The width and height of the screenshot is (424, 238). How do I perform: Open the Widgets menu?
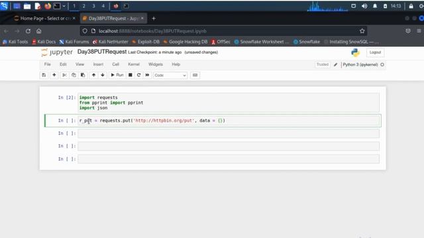click(x=156, y=64)
